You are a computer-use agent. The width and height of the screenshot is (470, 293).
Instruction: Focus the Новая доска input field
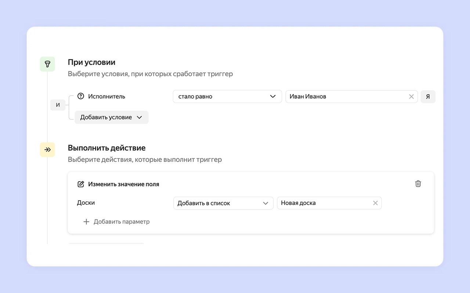coord(323,203)
